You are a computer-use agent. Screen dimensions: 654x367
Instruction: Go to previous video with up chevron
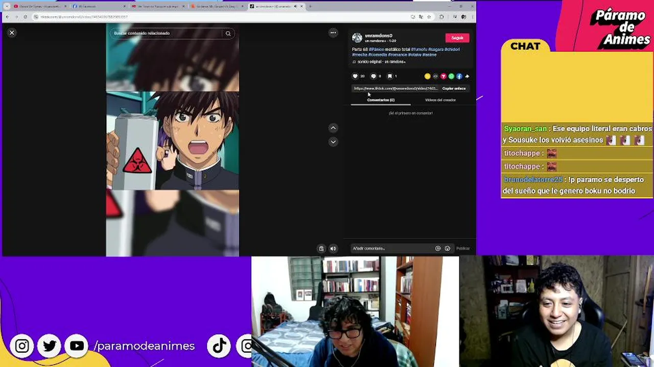point(333,128)
